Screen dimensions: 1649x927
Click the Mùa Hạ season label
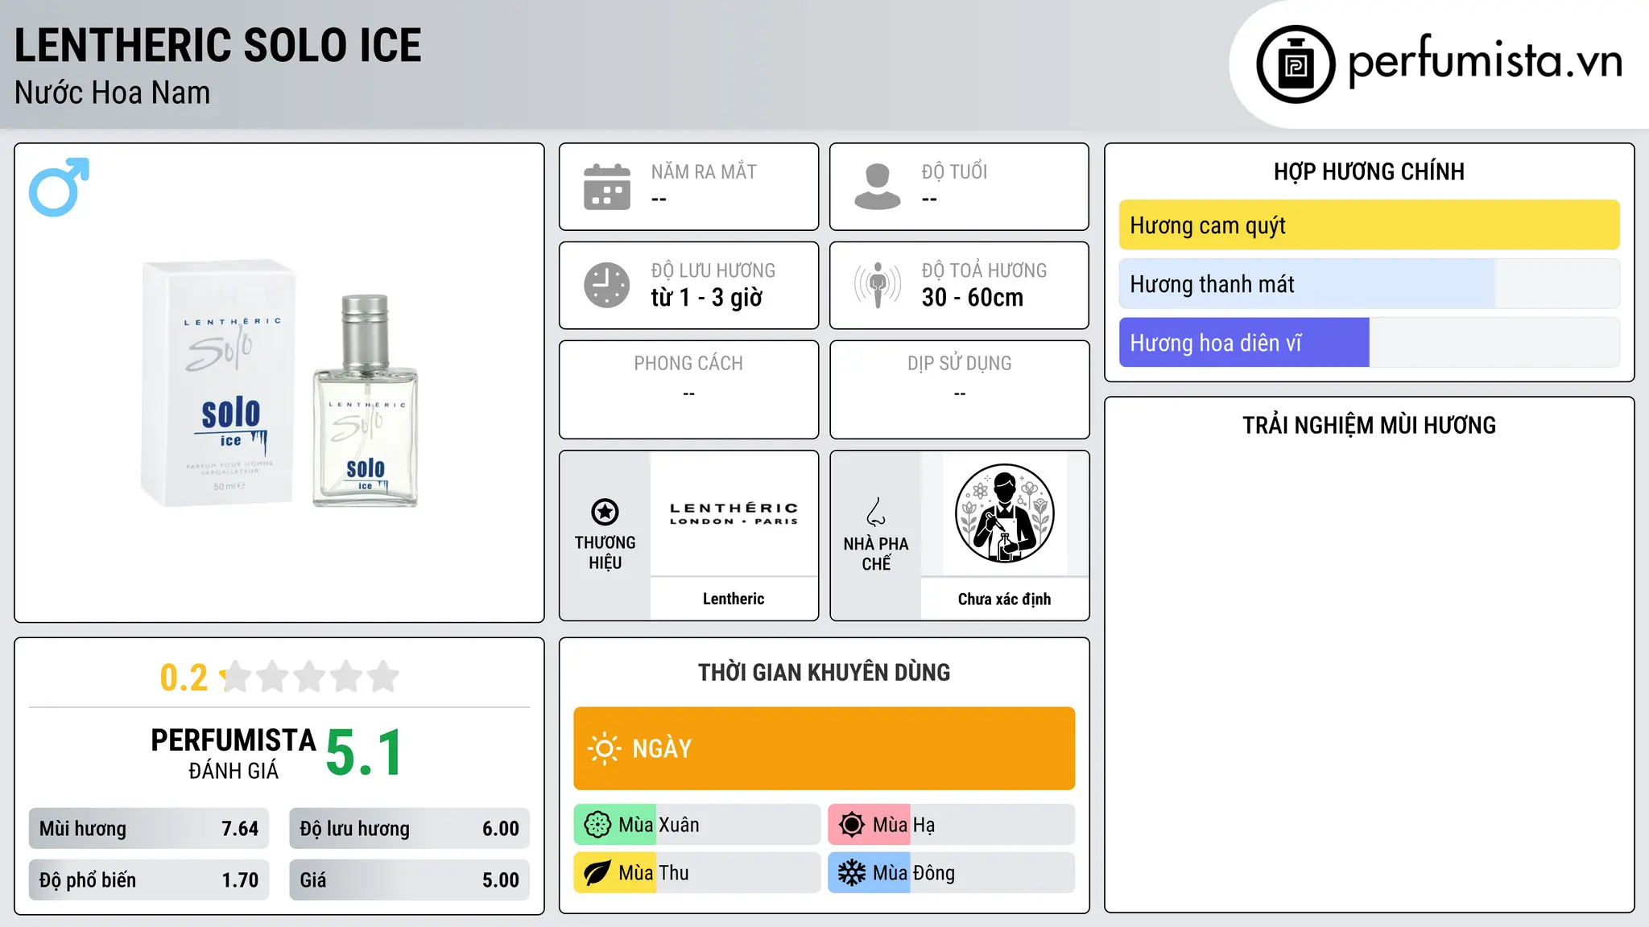coord(903,825)
